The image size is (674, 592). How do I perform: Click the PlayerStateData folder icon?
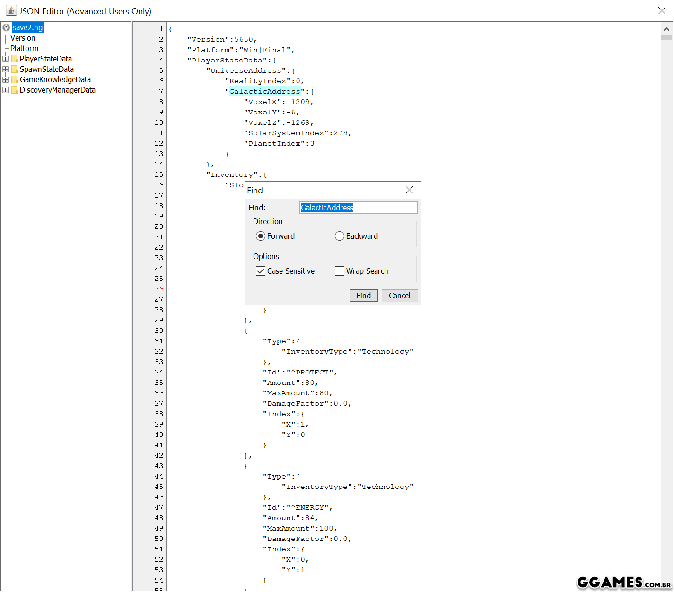click(14, 59)
